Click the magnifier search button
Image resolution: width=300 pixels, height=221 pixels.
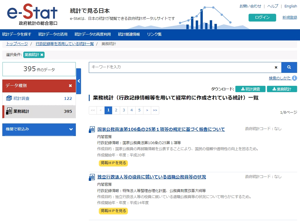pos(289,67)
